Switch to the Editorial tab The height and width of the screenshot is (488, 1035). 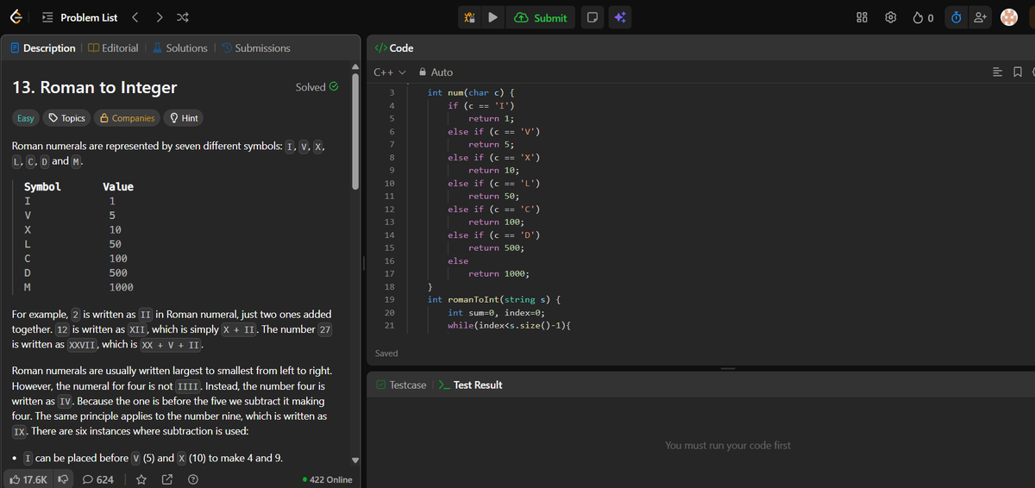click(x=113, y=48)
